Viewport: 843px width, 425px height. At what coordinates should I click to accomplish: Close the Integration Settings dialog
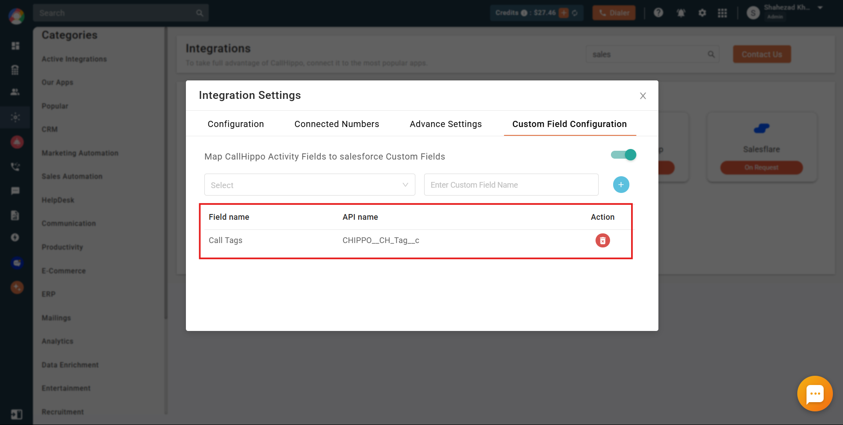coord(643,96)
